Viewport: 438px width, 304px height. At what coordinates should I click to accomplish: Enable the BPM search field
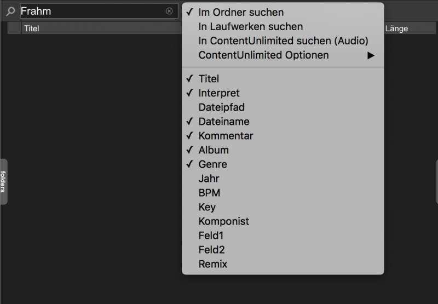coord(283,193)
